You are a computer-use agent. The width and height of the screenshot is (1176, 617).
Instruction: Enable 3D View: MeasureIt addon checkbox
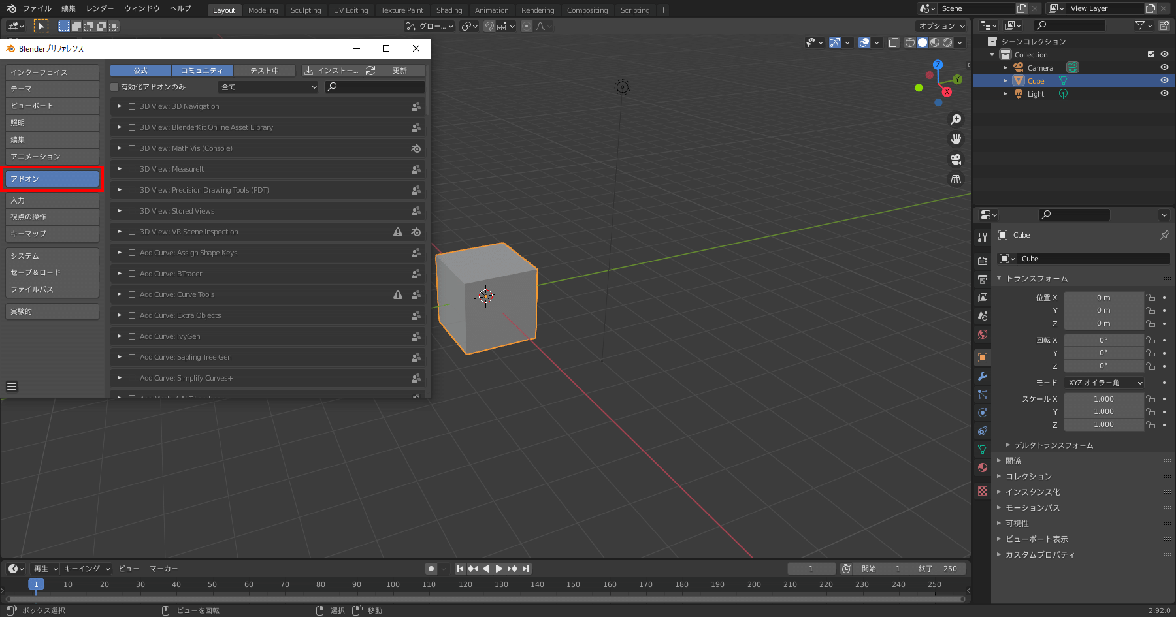point(132,169)
